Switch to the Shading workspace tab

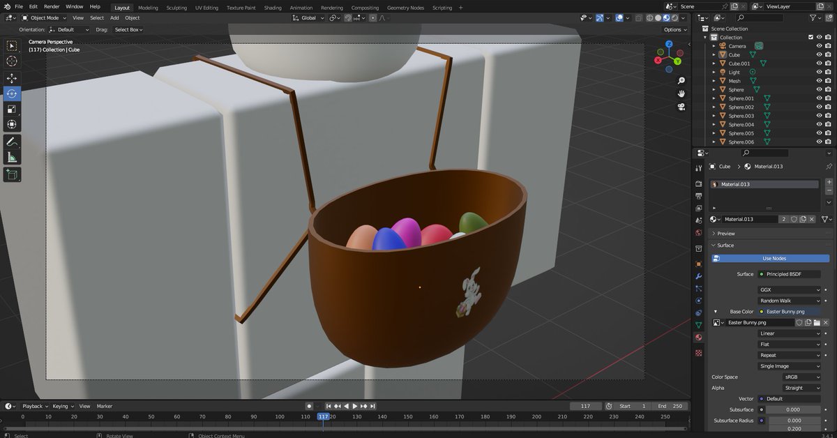point(273,8)
